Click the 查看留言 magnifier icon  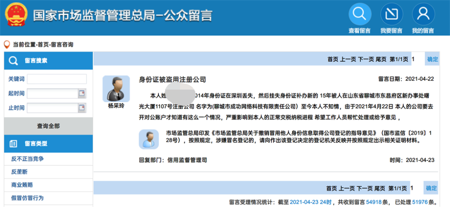point(360,15)
